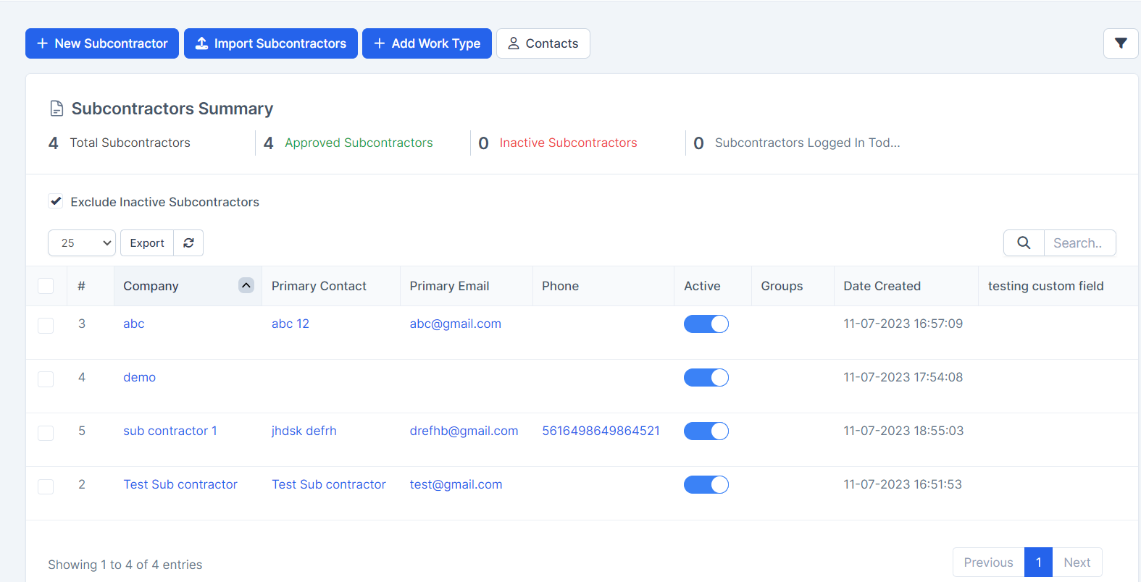Click Subcontractors Summary document icon

coord(57,109)
